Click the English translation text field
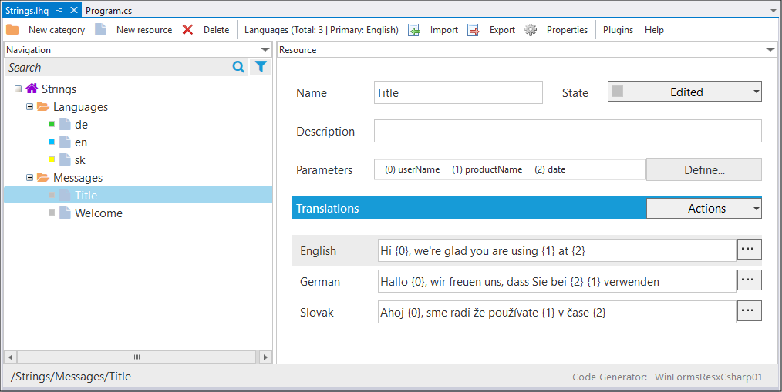 point(557,250)
